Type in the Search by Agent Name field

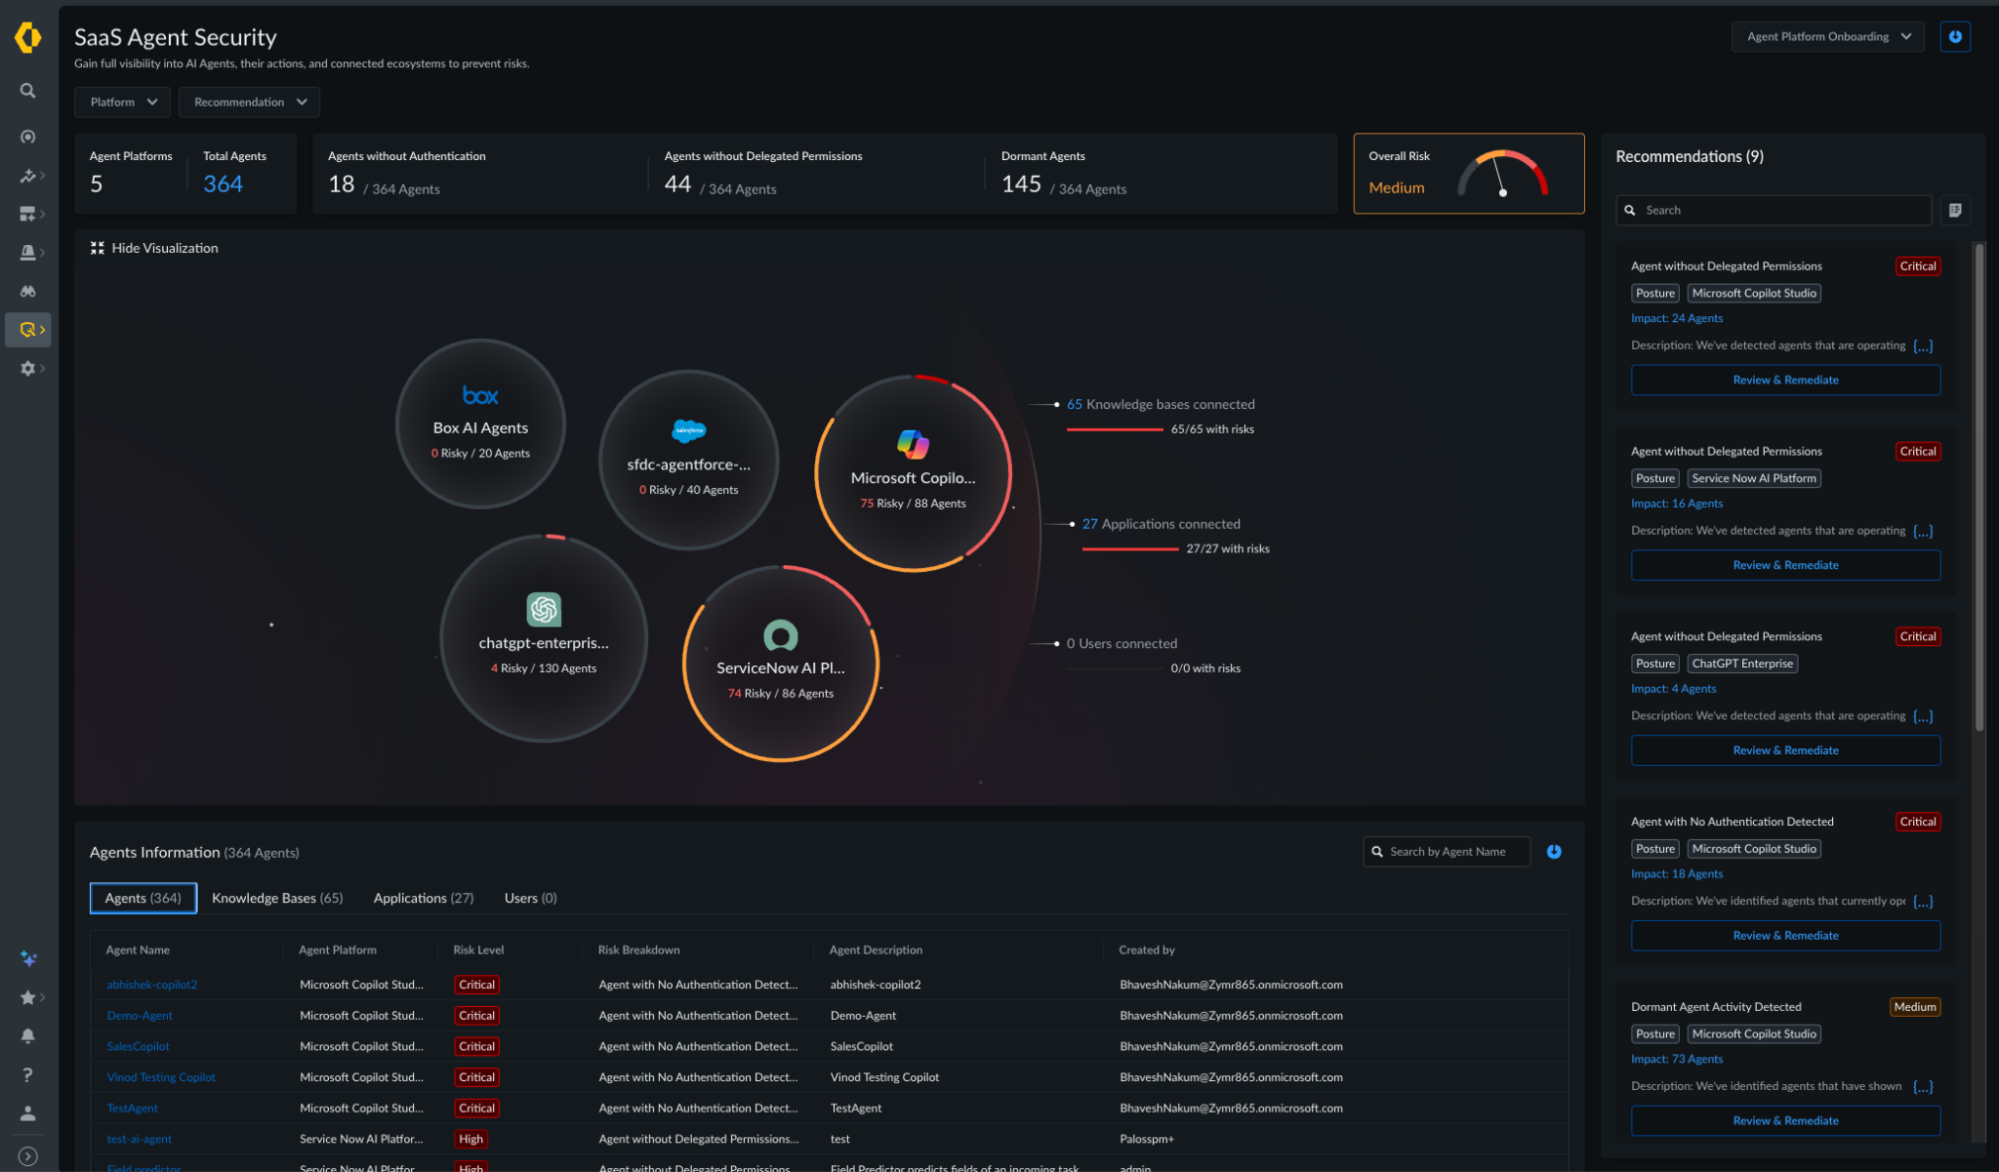1446,851
